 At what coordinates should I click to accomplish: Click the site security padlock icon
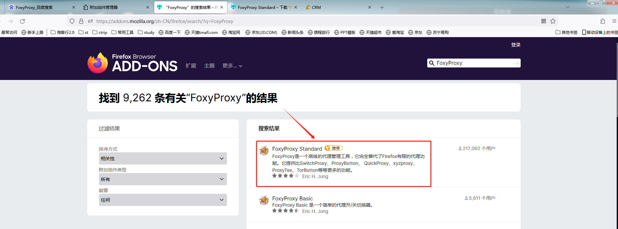coord(81,21)
